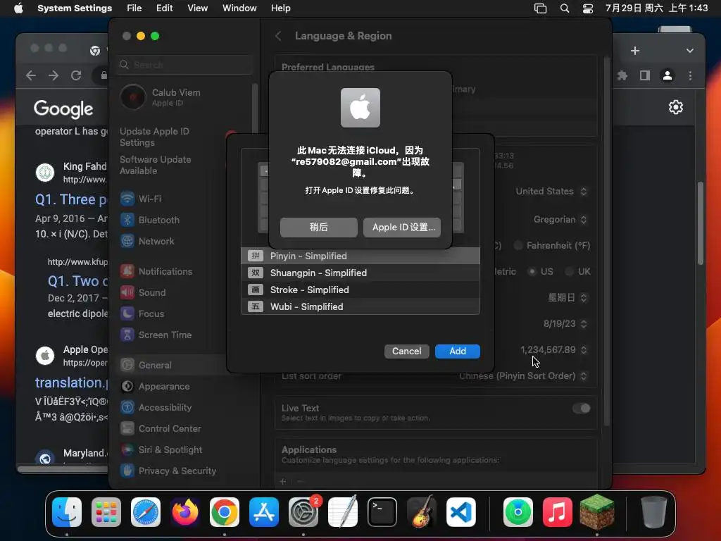721x541 pixels.
Task: Open Spotlight search in menu bar
Action: coord(565,8)
